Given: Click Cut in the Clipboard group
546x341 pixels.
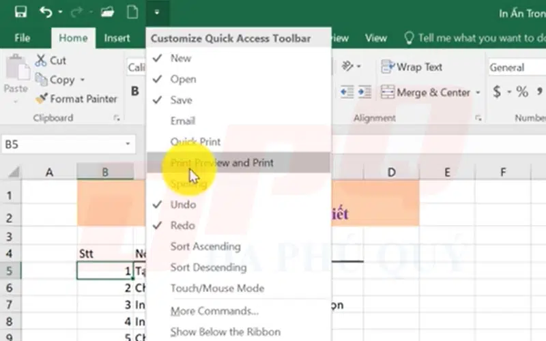Looking at the screenshot, I should pos(51,61).
